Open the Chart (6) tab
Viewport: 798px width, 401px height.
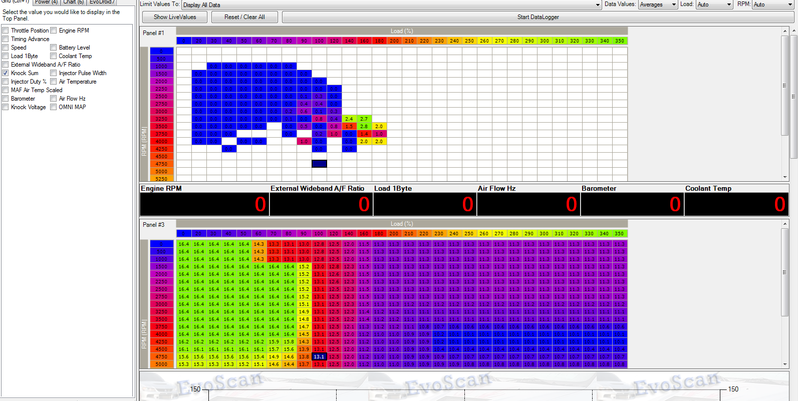click(73, 2)
